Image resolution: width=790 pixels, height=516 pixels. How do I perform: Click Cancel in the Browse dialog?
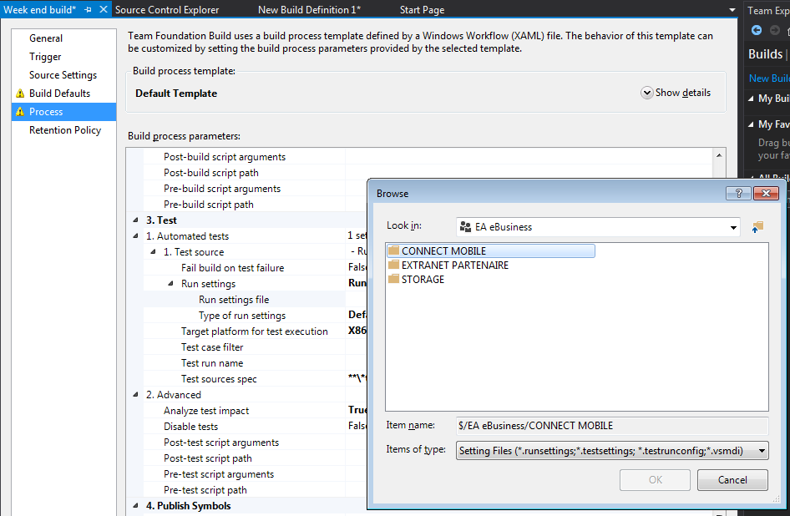click(732, 480)
